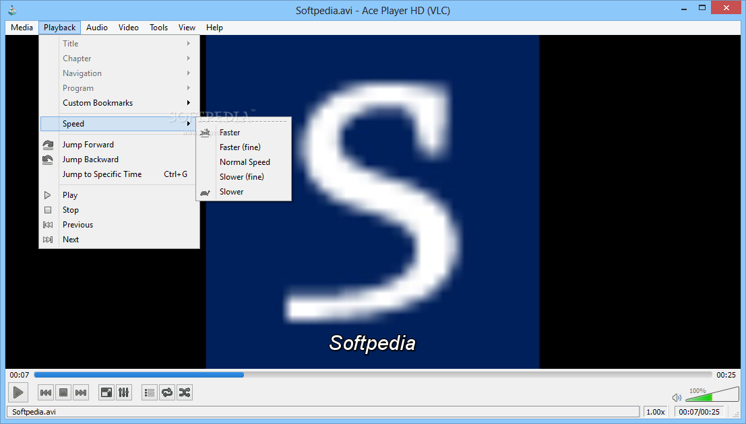Close the open Playback menu
The image size is (746, 424).
click(x=59, y=28)
